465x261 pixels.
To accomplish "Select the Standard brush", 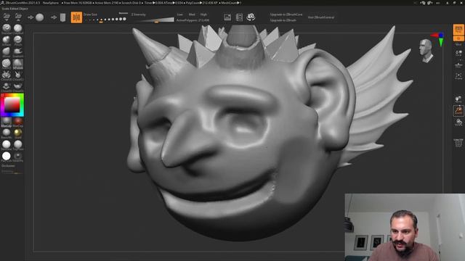I will click(7, 28).
